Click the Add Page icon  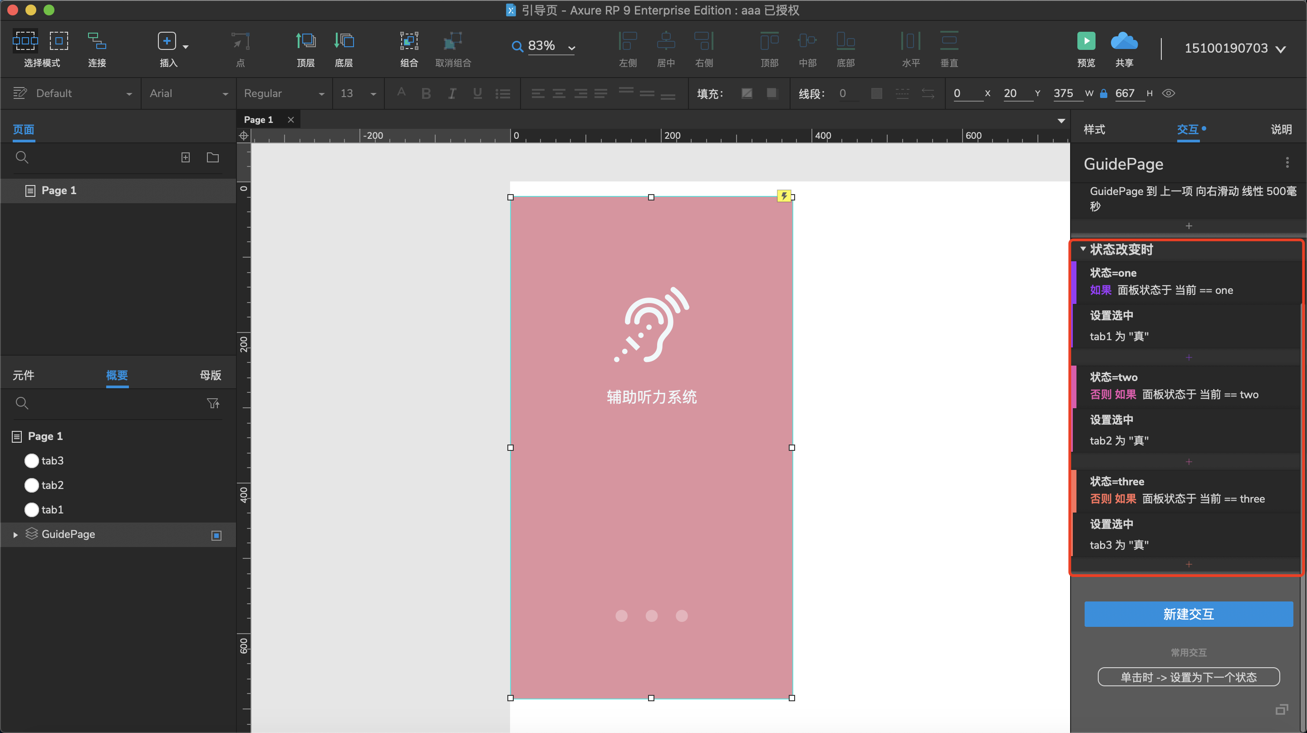pos(186,158)
